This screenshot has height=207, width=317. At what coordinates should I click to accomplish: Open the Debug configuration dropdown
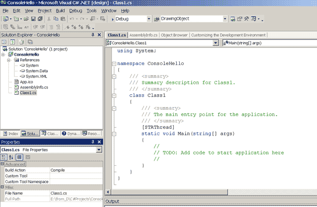click(x=149, y=19)
